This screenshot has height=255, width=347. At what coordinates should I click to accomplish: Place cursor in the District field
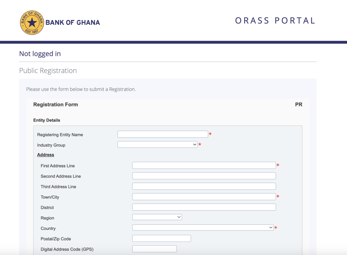point(204,207)
